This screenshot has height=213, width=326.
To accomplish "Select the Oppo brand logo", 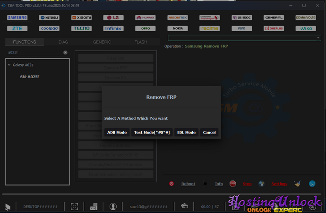I will [145, 28].
